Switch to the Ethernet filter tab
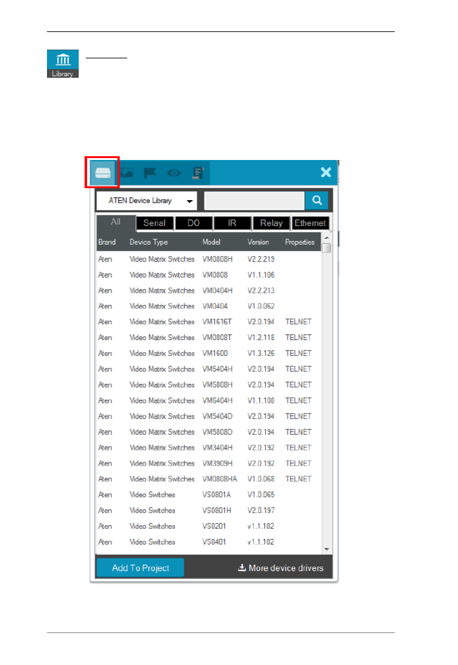Image resolution: width=458 pixels, height=665 pixels. click(310, 223)
